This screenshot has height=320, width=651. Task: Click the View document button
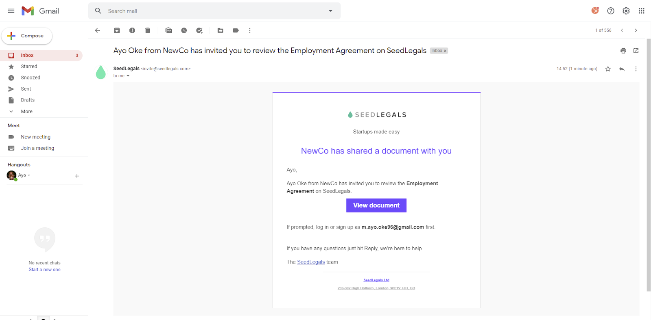click(x=376, y=205)
